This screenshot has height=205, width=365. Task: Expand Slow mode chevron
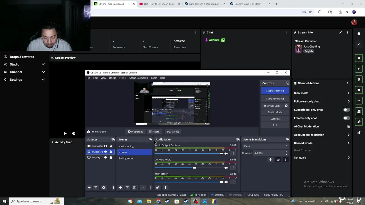click(348, 93)
